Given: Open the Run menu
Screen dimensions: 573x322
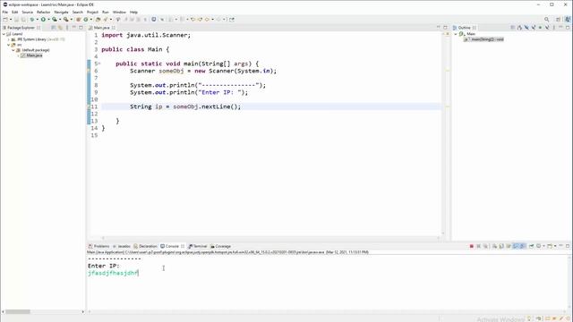Looking at the screenshot, I should pos(106,12).
